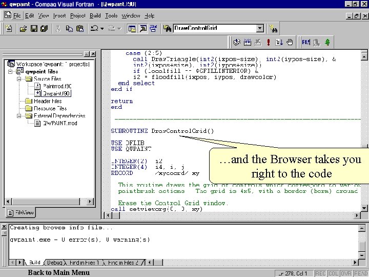Click the Save toolbar icon
Image resolution: width=369 pixels, height=277 pixels.
pos(34,29)
